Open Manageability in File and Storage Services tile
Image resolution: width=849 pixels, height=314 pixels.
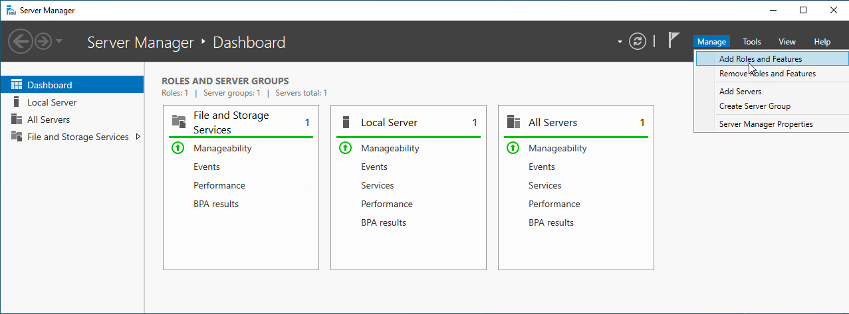(222, 148)
